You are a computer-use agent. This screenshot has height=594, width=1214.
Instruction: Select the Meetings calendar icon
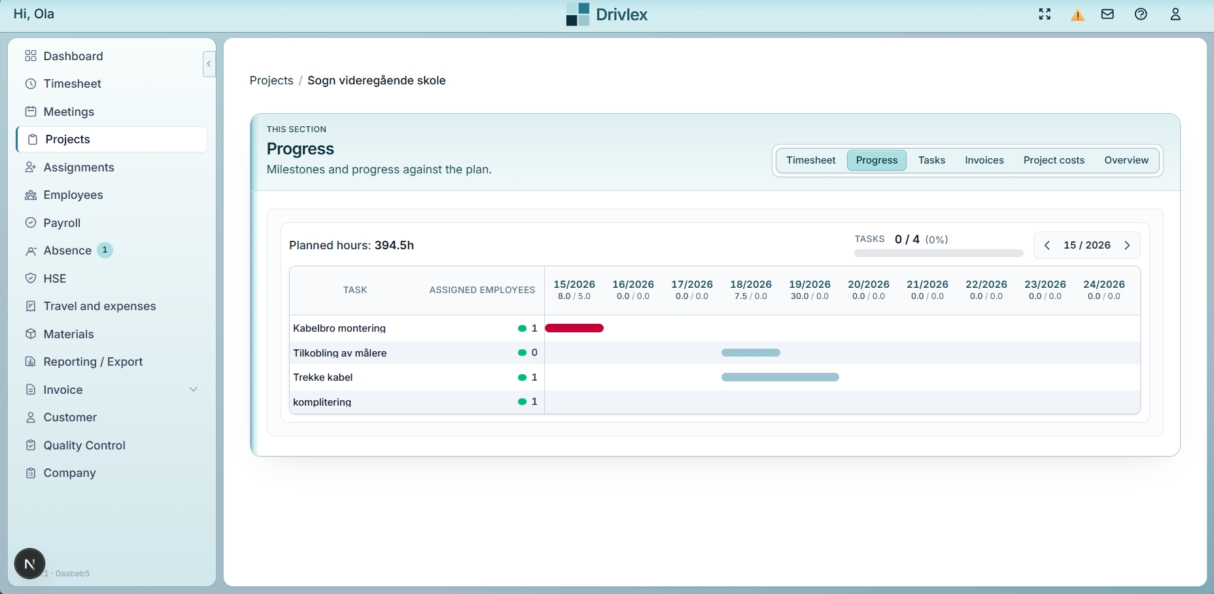[x=31, y=111]
